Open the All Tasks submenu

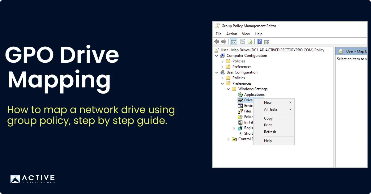click(274, 109)
